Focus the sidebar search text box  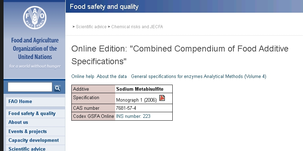[30, 87]
